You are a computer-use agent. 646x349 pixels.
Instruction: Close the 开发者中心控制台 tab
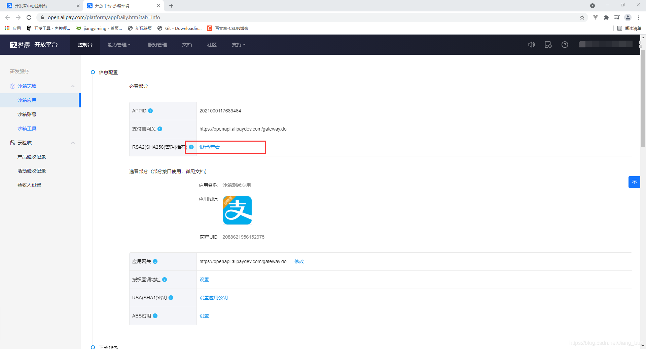[78, 6]
